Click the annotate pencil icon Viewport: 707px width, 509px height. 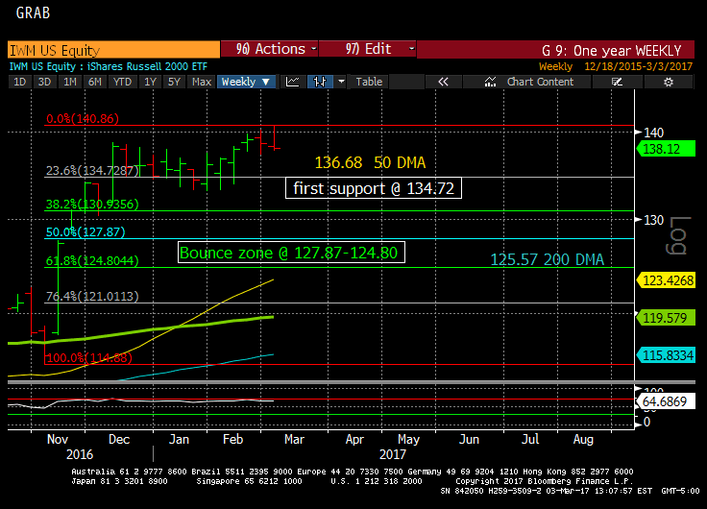coord(617,82)
